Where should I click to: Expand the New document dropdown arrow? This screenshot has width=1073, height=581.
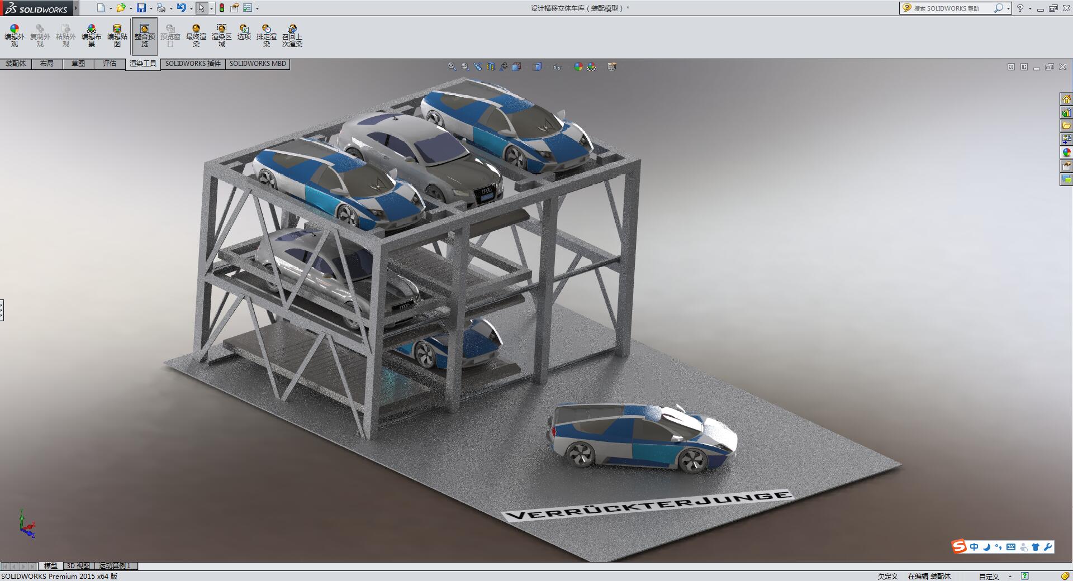point(111,8)
